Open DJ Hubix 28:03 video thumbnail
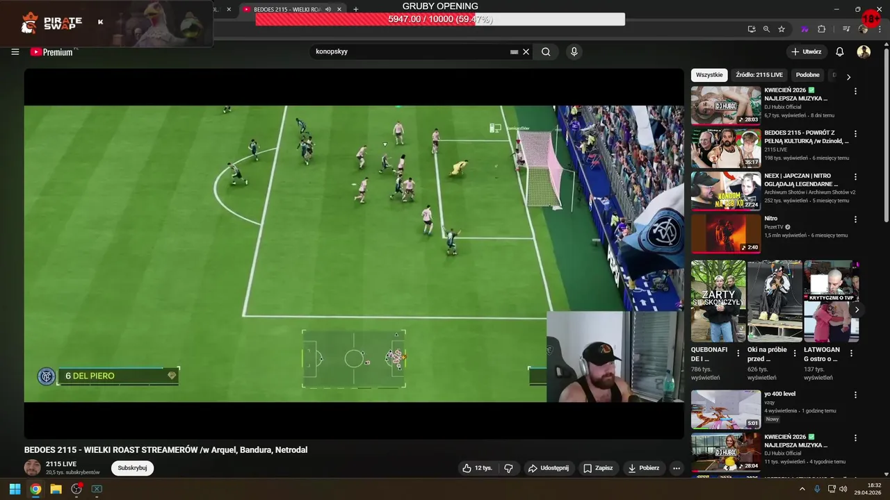The height and width of the screenshot is (500, 890). 726,106
